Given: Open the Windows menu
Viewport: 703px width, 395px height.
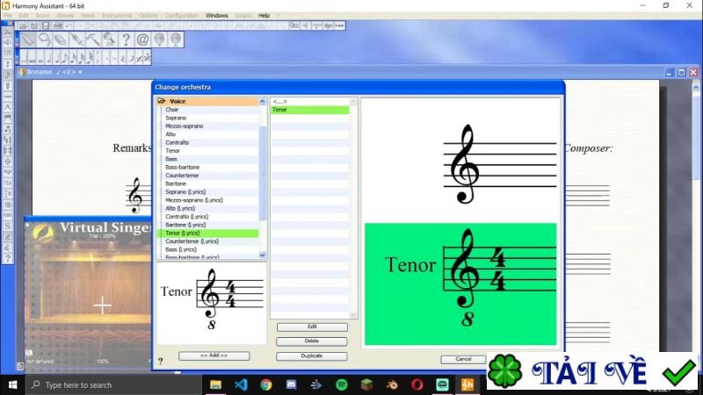Looking at the screenshot, I should [216, 15].
